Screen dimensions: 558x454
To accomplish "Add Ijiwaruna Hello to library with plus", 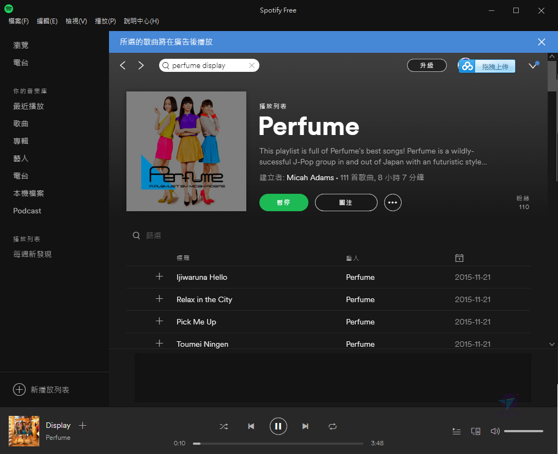I will 160,277.
